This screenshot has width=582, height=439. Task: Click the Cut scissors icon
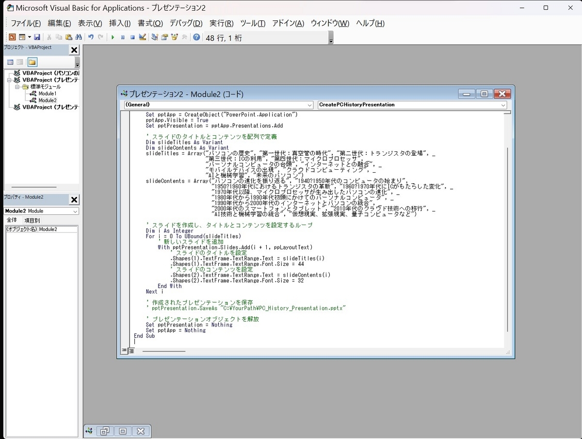(49, 37)
